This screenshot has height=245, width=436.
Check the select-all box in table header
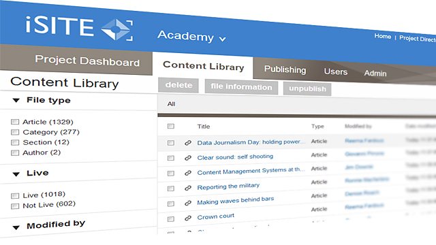tap(171, 126)
